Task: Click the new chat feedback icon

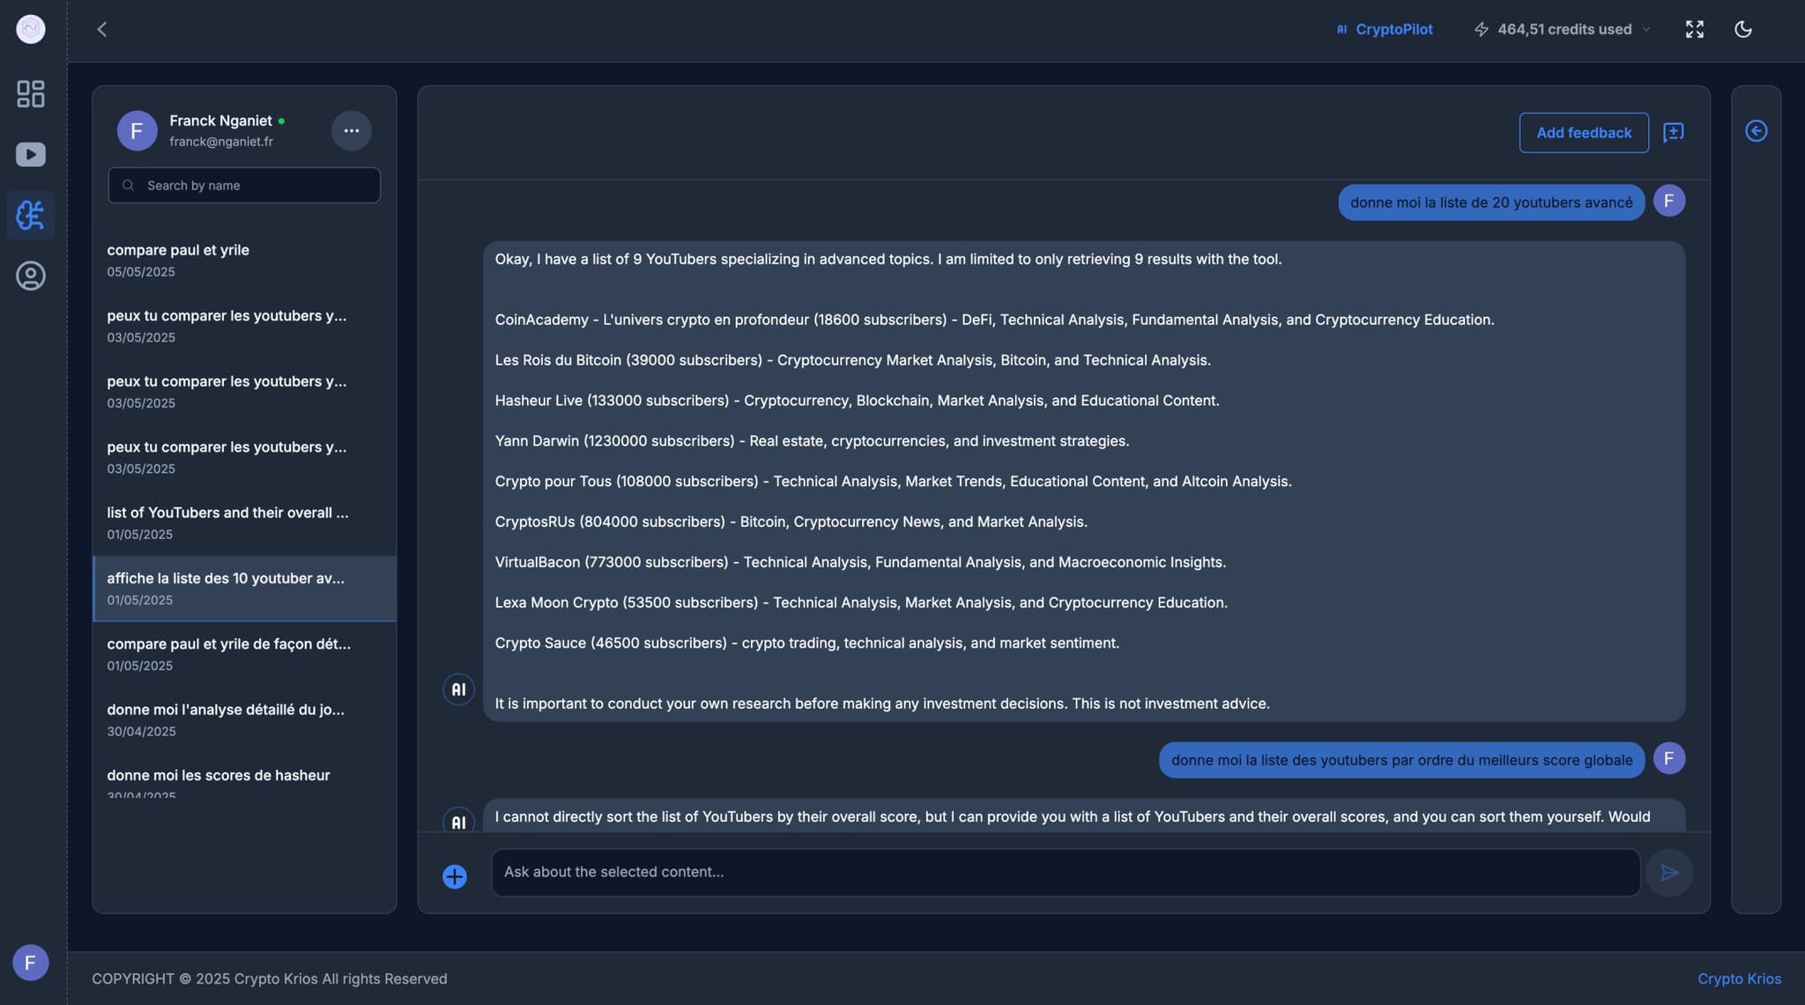Action: tap(1673, 133)
